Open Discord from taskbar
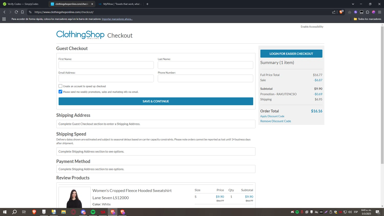Image resolution: width=384 pixels, height=216 pixels. [83, 212]
